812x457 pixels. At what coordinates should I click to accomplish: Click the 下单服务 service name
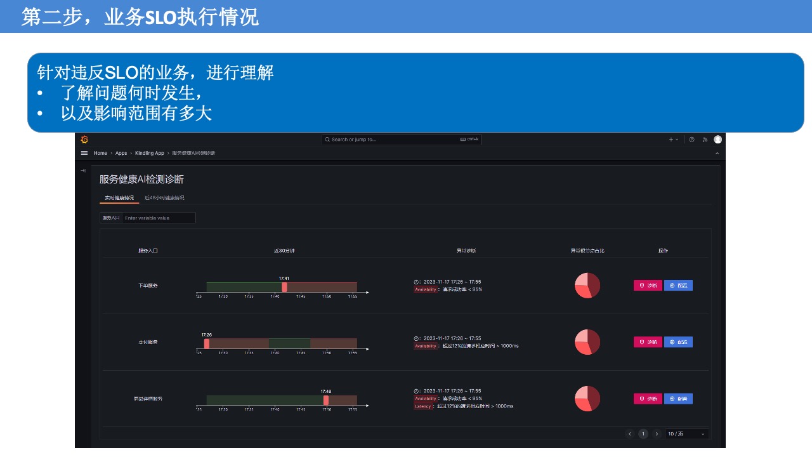[148, 286]
